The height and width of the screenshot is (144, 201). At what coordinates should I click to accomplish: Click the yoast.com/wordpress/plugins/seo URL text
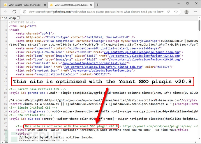pyautogui.click(x=157, y=126)
